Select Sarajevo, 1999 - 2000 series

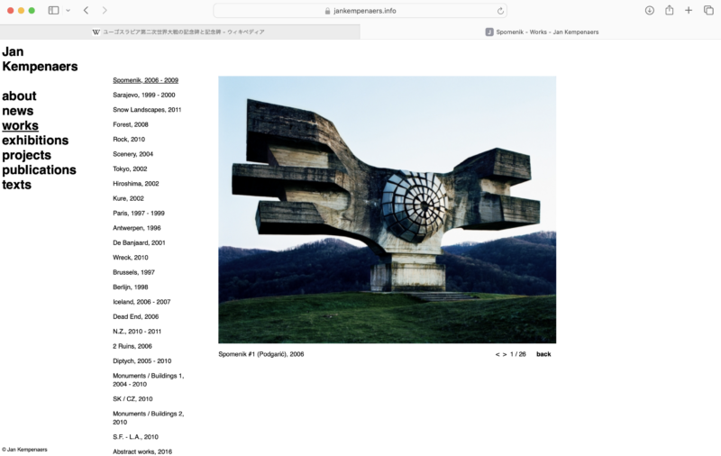(x=144, y=95)
